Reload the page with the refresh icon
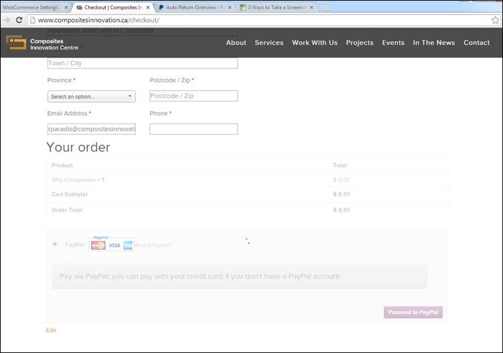This screenshot has width=503, height=353. tap(19, 20)
